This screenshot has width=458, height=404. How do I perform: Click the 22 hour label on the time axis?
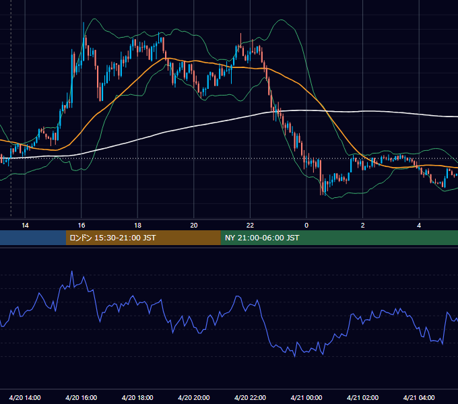point(250,226)
